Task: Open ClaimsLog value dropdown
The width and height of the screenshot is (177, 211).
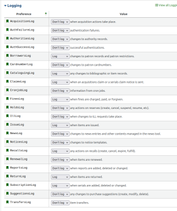Action: coord(60,82)
